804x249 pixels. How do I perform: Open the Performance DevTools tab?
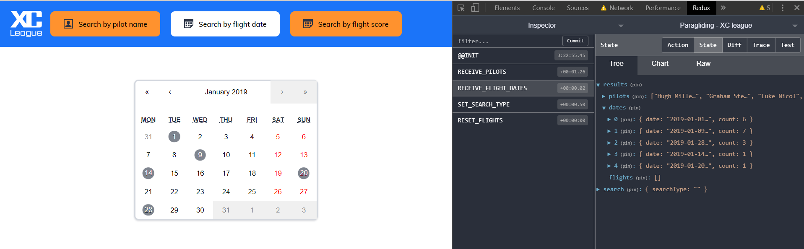tap(663, 8)
